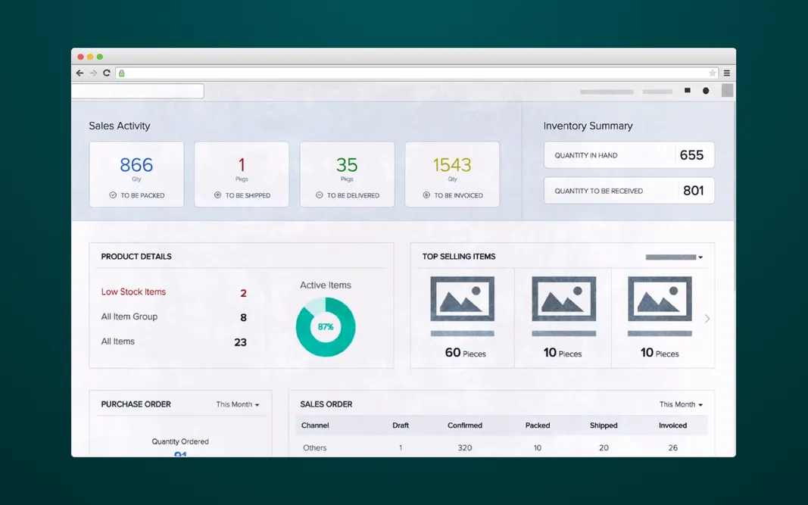Screen dimensions: 808x505
Task: Bookmark the page using the star icon
Action: point(711,73)
